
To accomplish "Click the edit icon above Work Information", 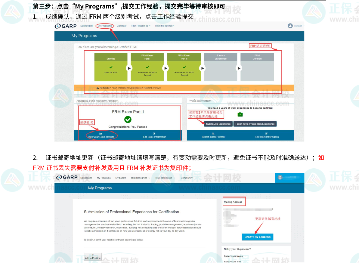I will [266, 133].
